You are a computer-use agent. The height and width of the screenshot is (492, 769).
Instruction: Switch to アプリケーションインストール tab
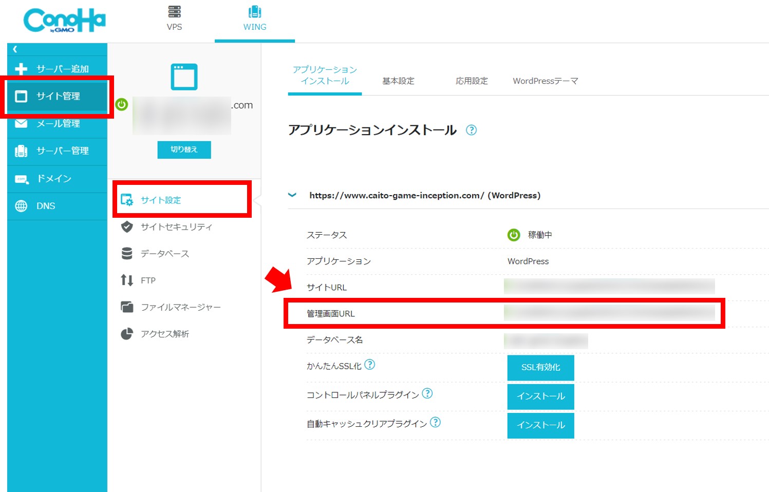click(325, 75)
